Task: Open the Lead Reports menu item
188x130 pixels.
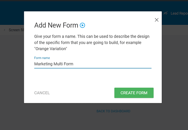Action: coord(179,13)
